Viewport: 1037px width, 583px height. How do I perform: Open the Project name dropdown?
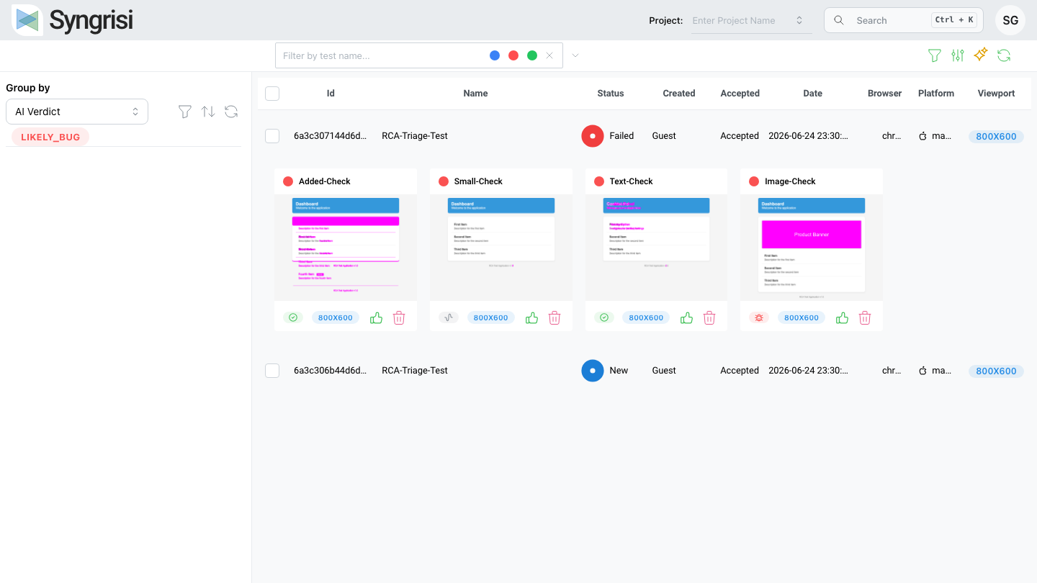point(751,20)
